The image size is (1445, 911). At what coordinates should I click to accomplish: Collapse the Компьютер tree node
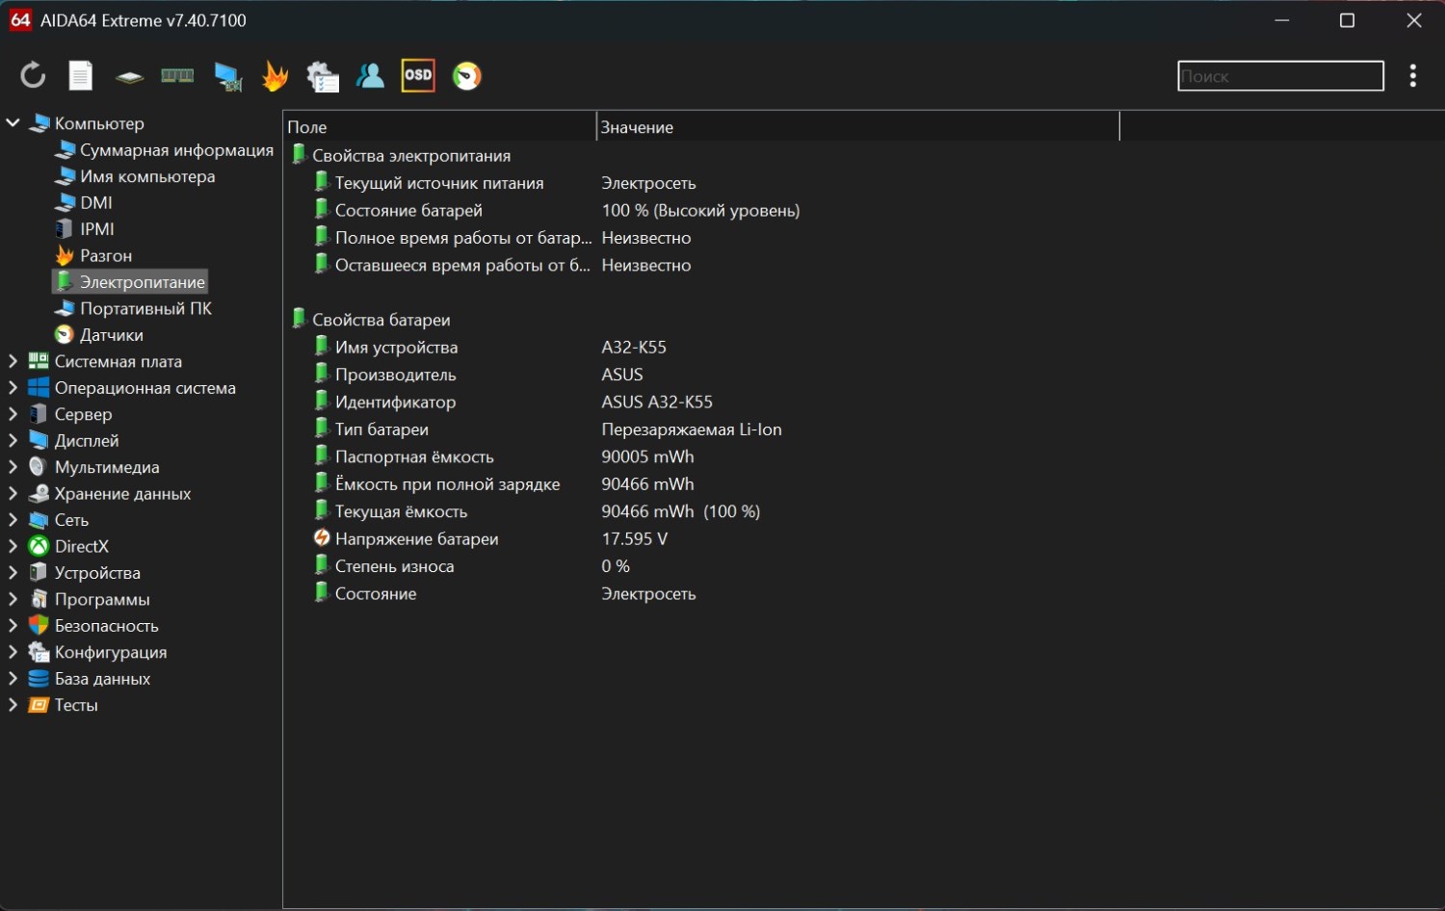pos(13,123)
